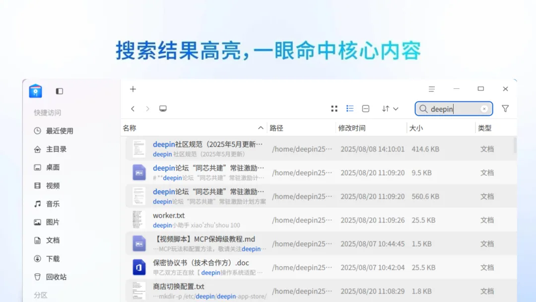Switch to list view
Viewport: 536px width, 302px height.
[350, 109]
